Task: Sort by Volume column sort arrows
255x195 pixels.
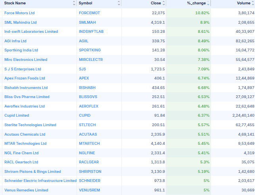Action: tap(253, 3)
